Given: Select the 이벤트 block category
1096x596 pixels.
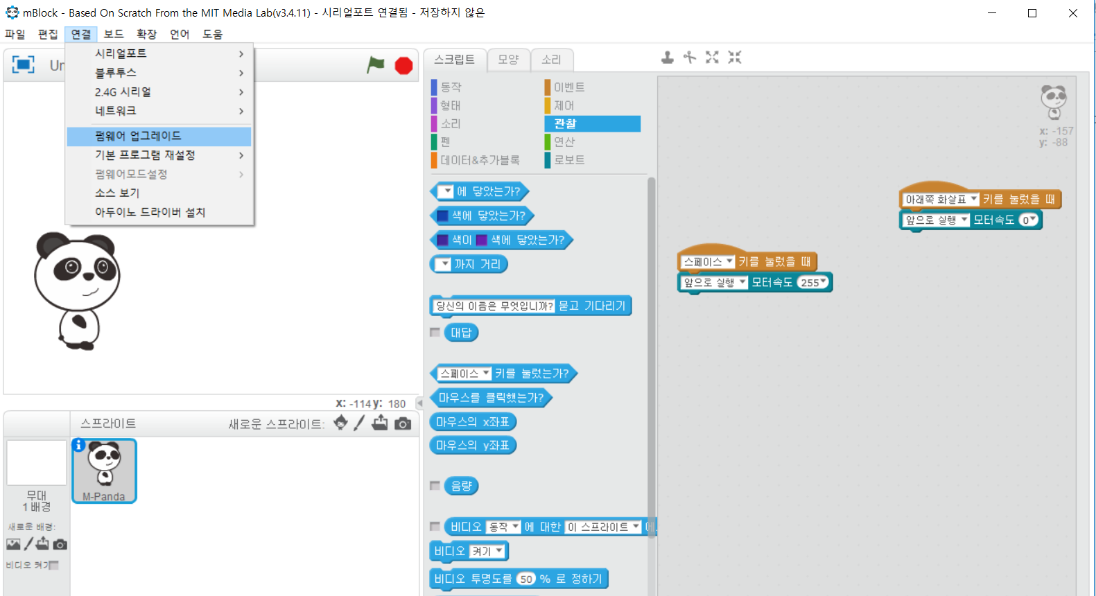Looking at the screenshot, I should (569, 87).
